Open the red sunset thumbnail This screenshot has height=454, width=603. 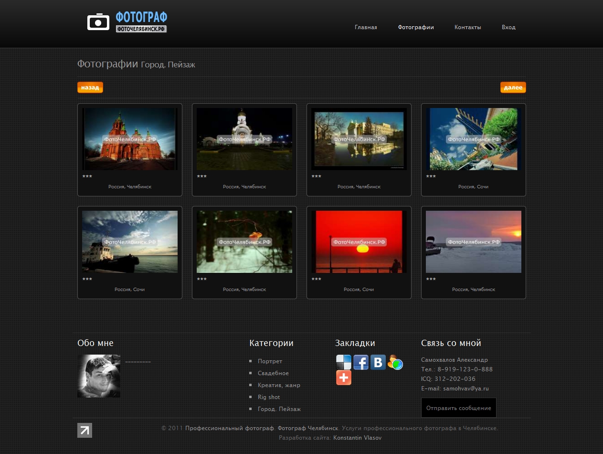point(359,242)
